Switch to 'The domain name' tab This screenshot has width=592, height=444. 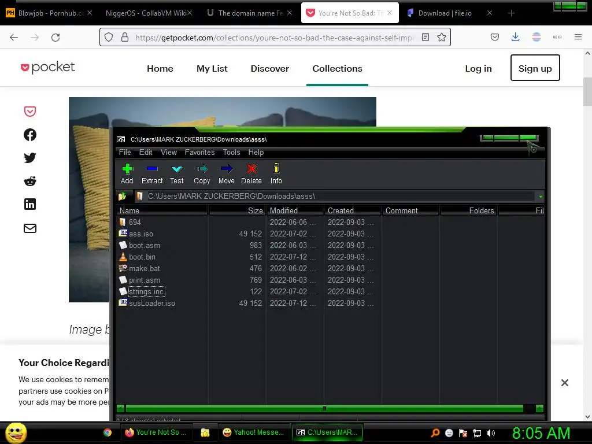pos(251,13)
